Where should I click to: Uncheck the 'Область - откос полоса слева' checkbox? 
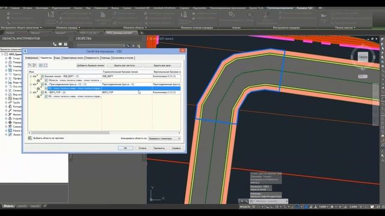46,80
